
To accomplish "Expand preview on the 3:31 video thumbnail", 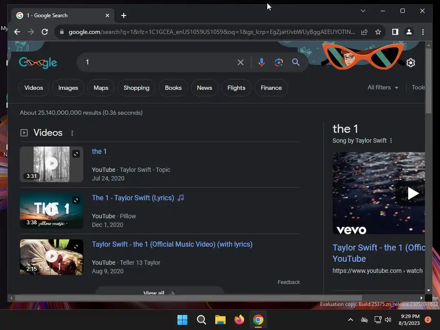I will click(76, 154).
